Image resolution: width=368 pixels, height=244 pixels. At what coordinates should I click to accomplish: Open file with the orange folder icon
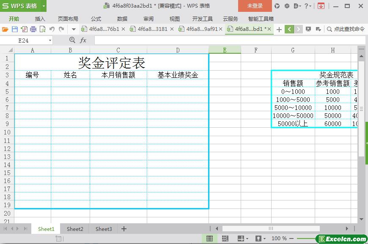[5, 29]
